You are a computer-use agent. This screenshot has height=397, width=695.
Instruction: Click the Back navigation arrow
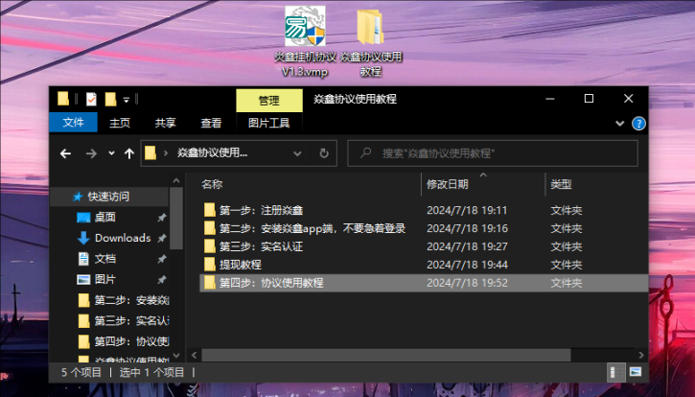pyautogui.click(x=65, y=153)
